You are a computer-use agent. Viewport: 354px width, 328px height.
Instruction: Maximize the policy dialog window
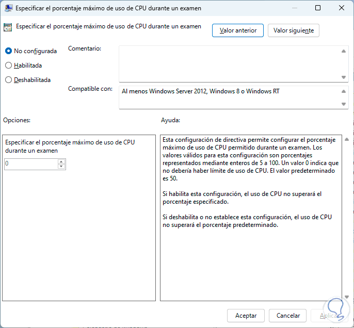click(x=318, y=8)
